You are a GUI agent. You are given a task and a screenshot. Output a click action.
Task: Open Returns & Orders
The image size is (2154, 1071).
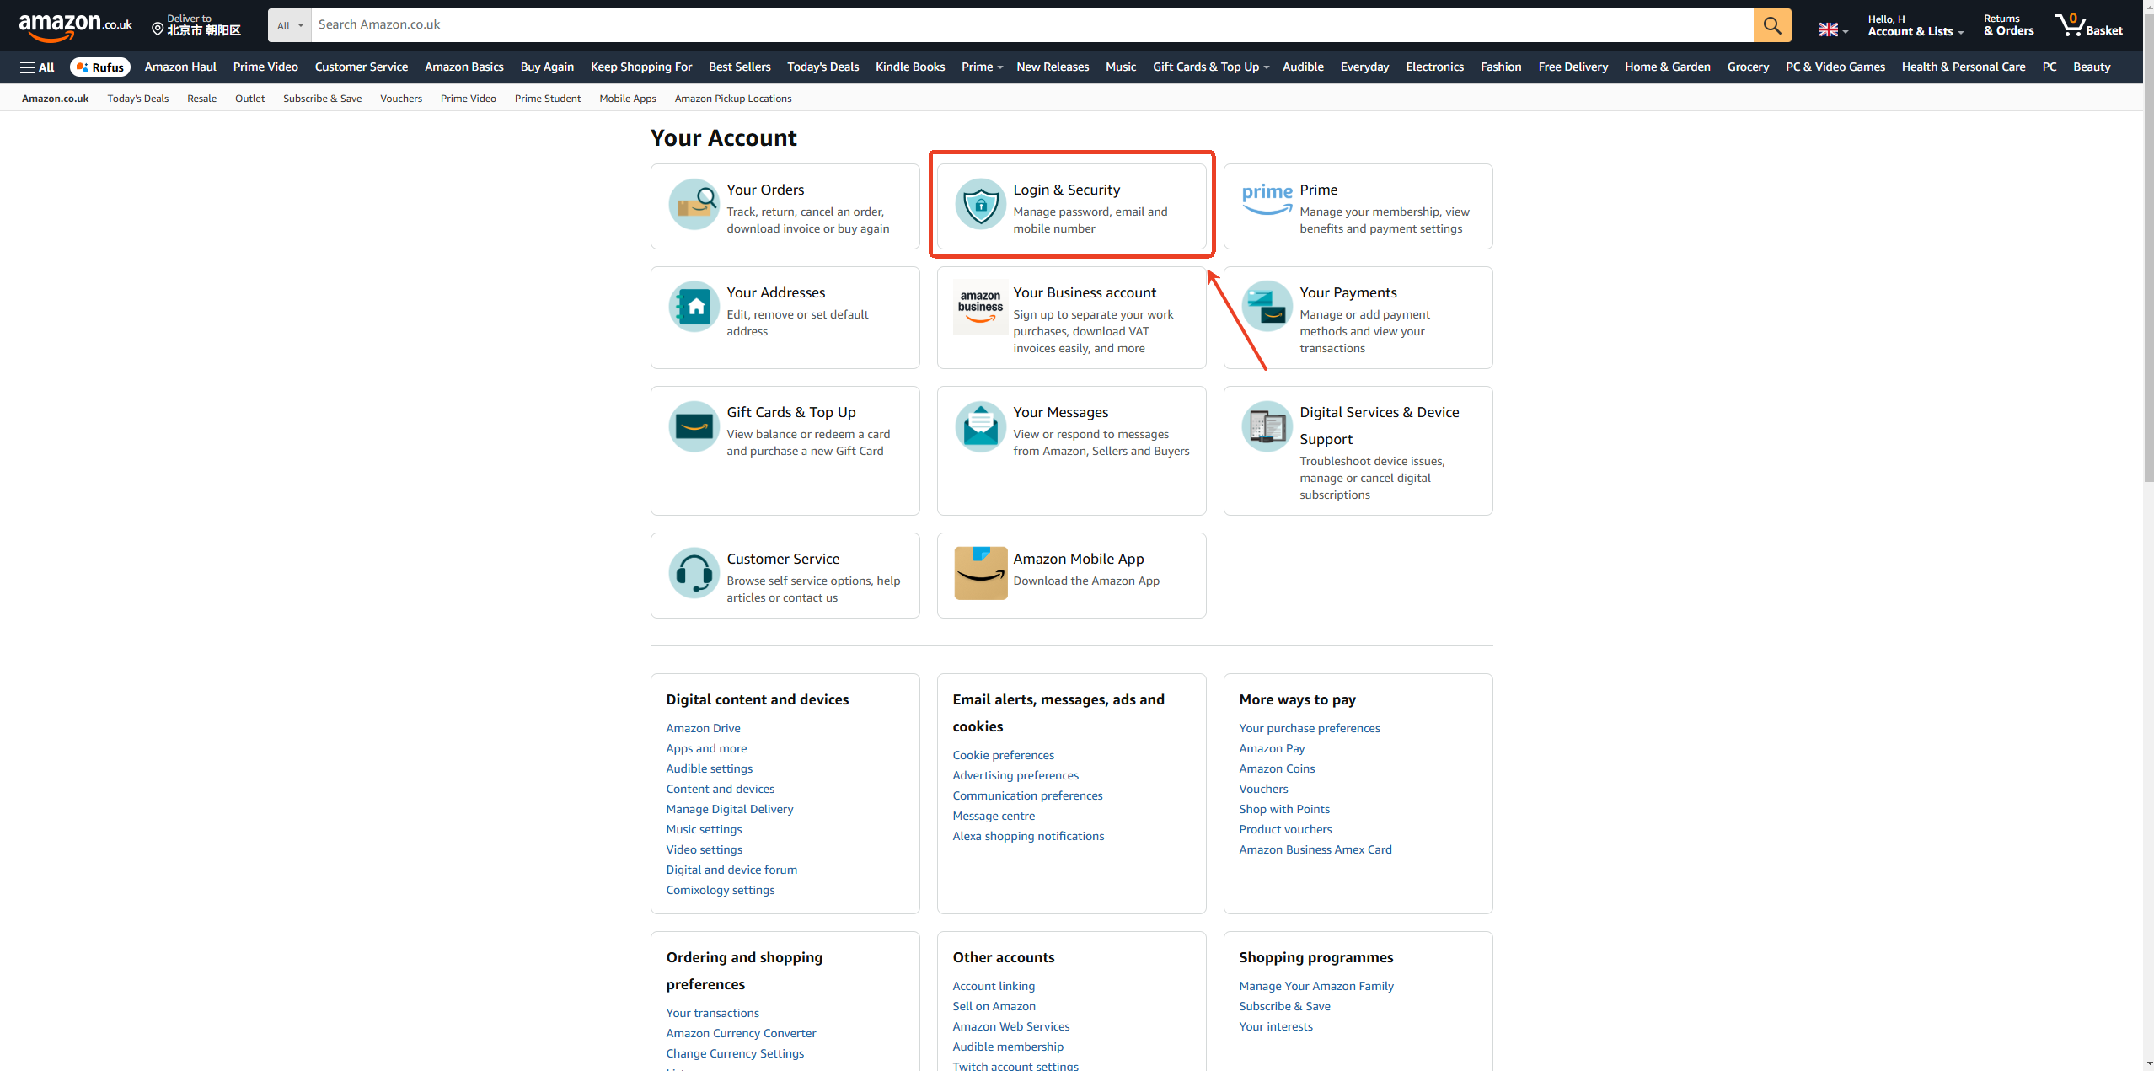point(2008,25)
